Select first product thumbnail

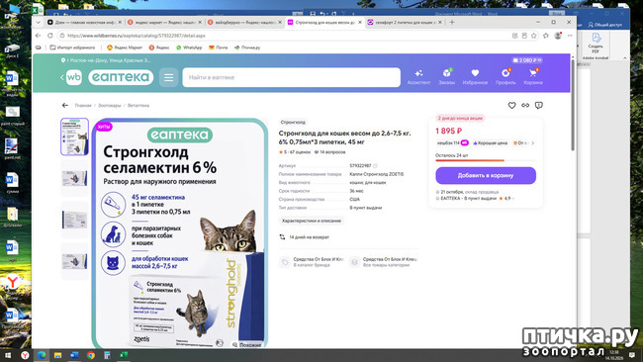pyautogui.click(x=74, y=136)
